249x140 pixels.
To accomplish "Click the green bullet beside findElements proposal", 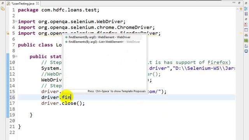I will (67, 42).
